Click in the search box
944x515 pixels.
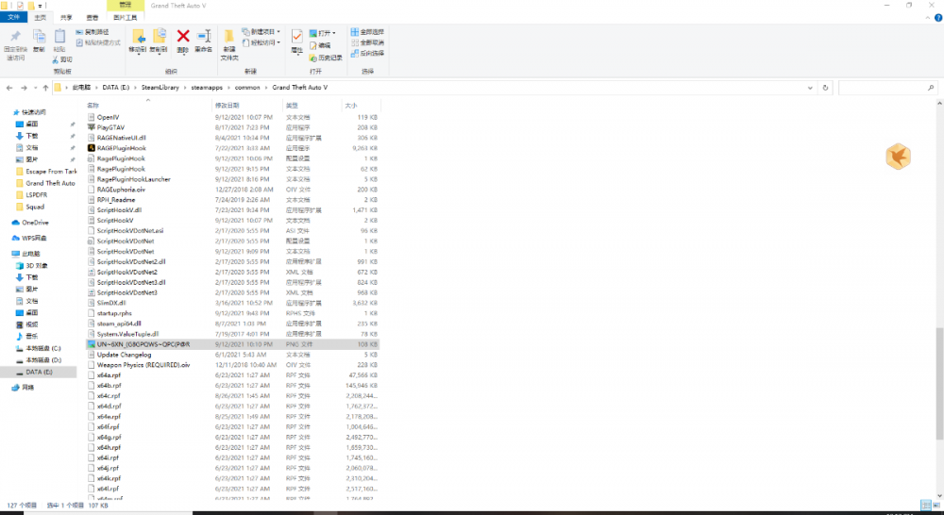tap(887, 88)
